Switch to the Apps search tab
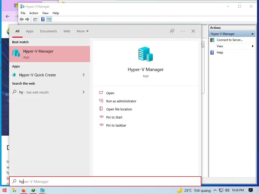 pos(30,31)
